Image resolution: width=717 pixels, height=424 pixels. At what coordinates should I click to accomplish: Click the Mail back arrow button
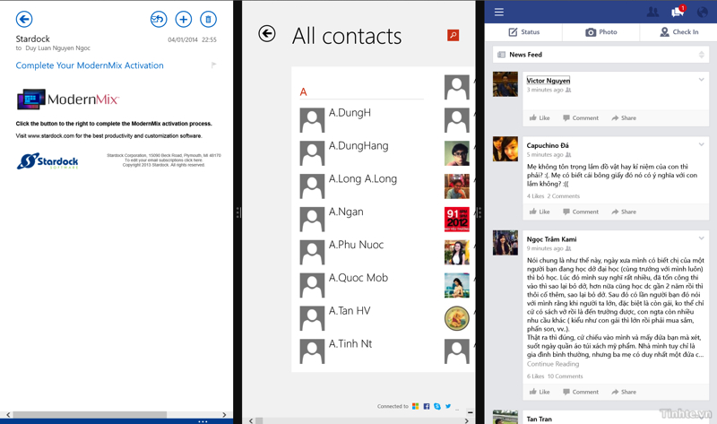[x=24, y=19]
